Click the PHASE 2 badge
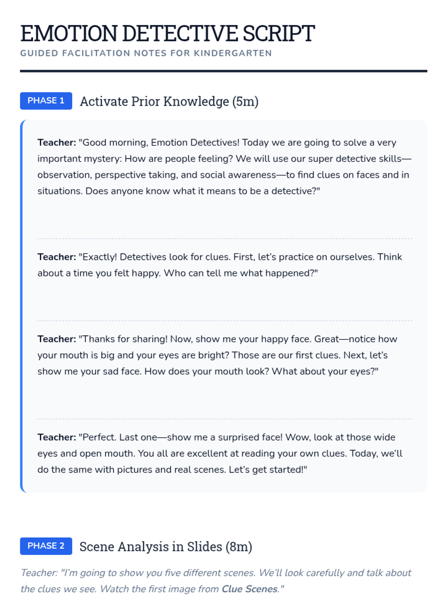447x597 pixels. (46, 546)
